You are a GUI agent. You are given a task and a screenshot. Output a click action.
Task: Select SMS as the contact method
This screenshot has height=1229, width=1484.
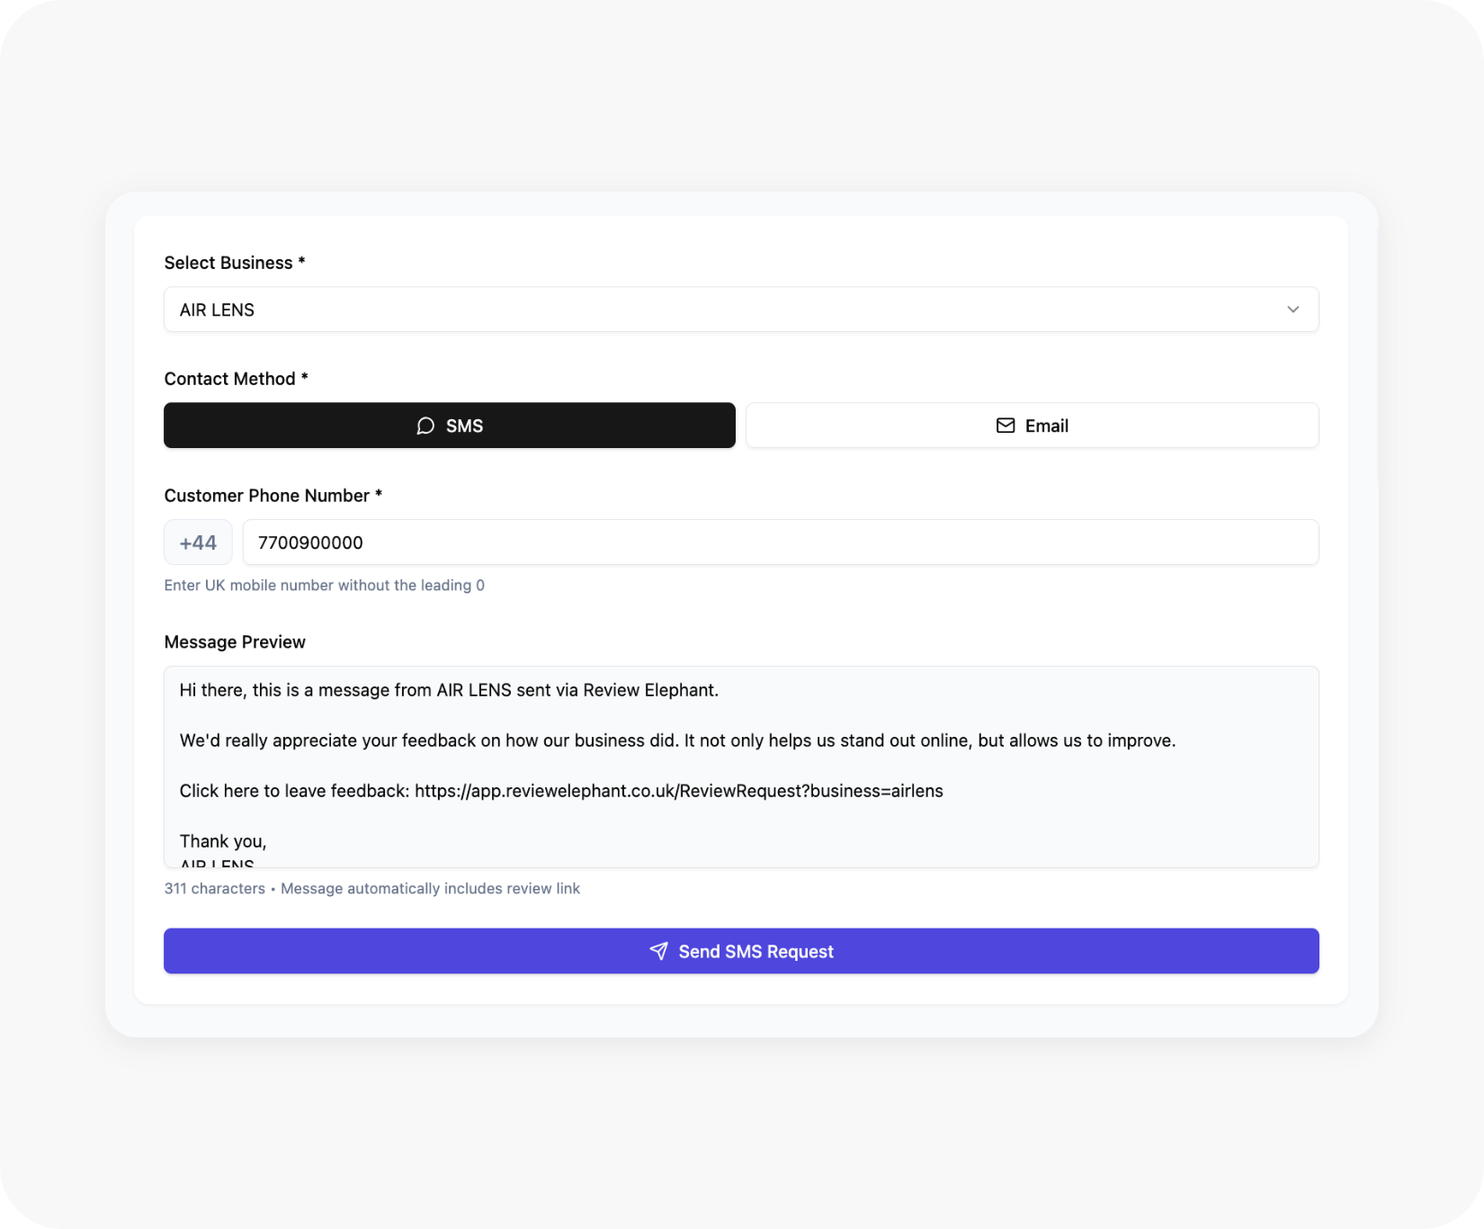coord(450,426)
